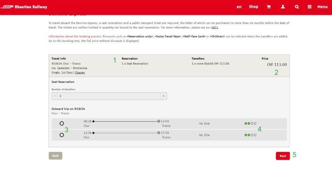Screen dimensions: 332x170
Task: Click the number of travellers field
Action: pyautogui.click(x=109, y=96)
